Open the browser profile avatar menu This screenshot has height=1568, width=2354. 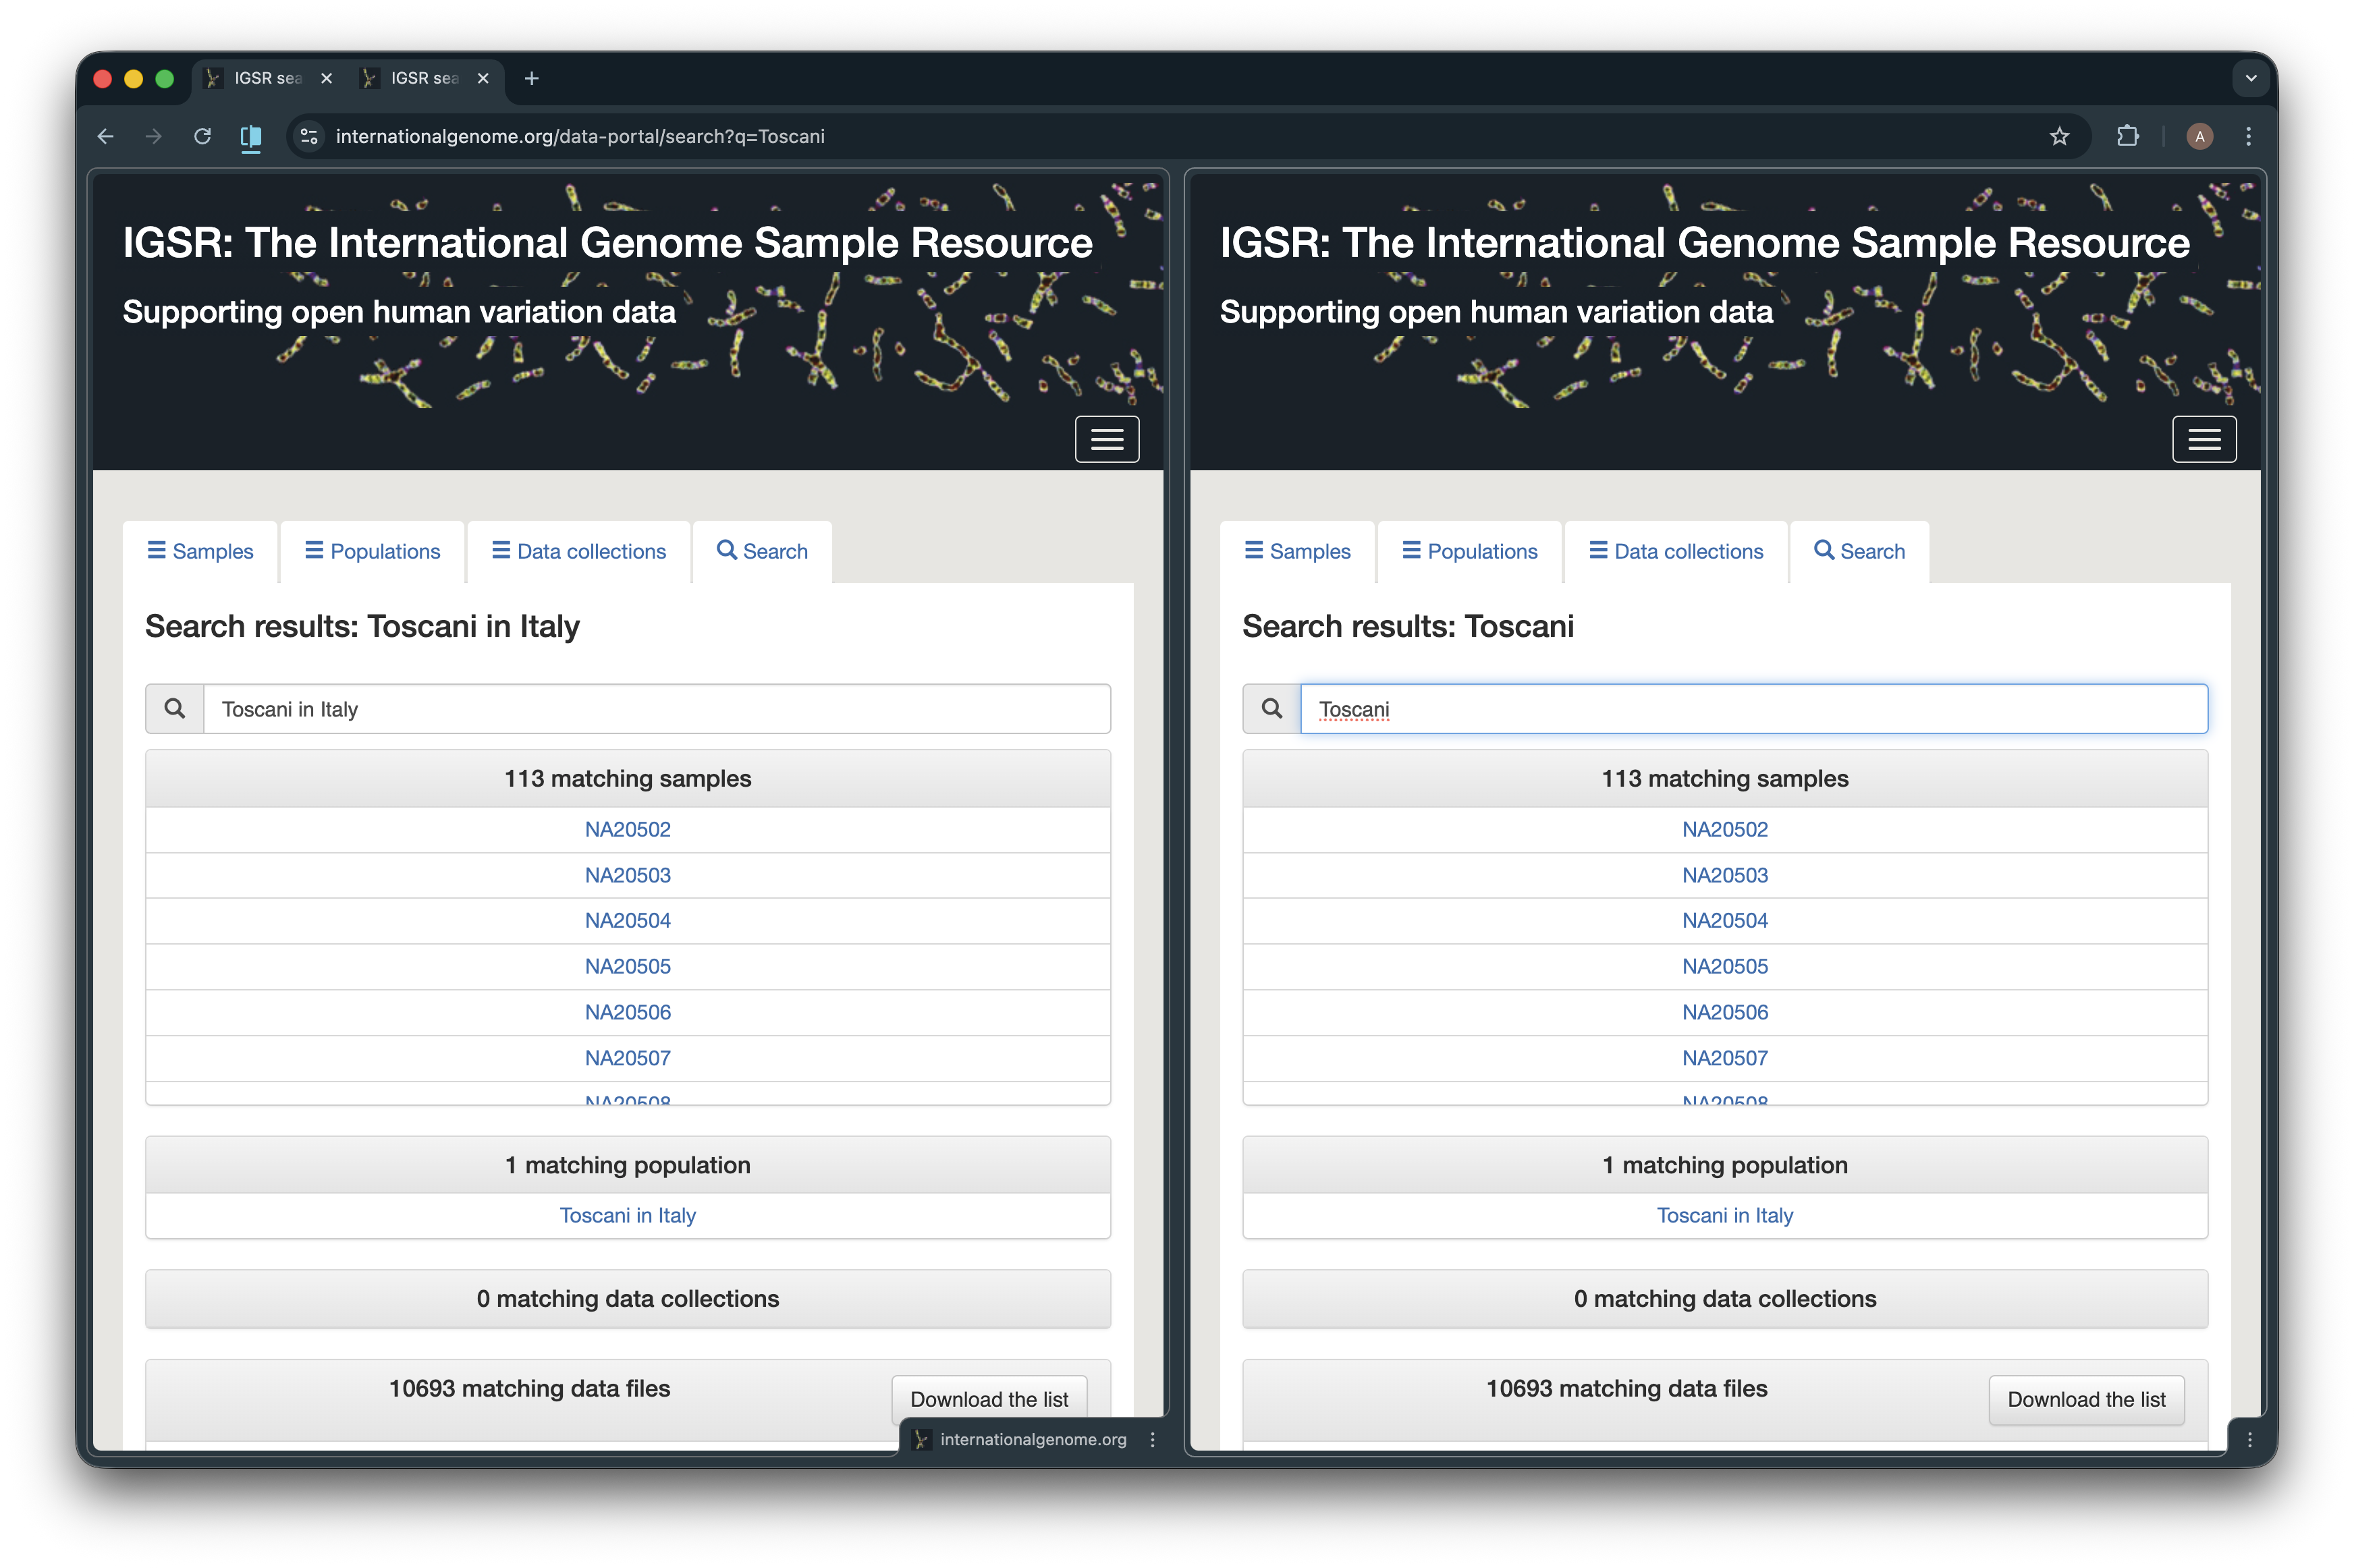click(x=2199, y=136)
